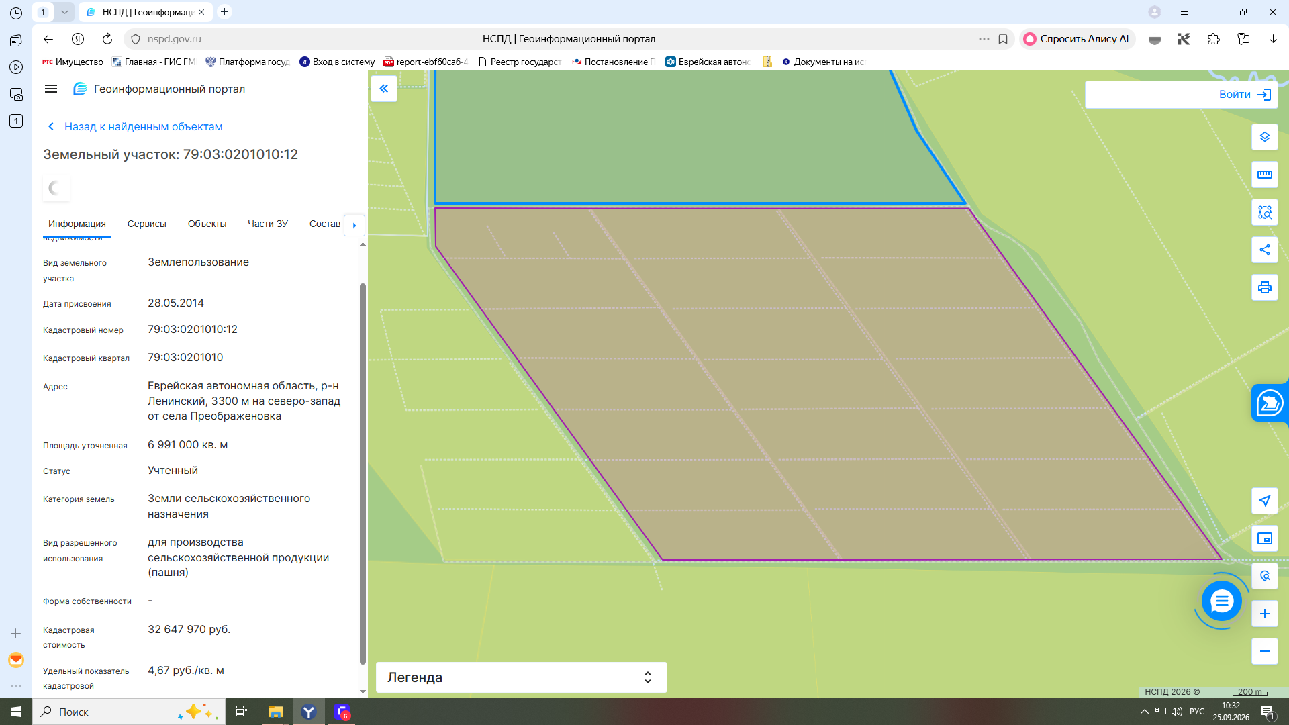Show more tabs with right arrow
The height and width of the screenshot is (725, 1289).
coord(354,225)
